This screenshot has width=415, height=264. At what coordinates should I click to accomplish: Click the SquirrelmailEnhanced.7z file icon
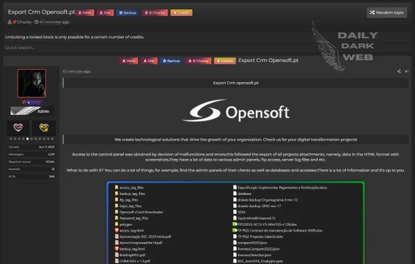pyautogui.click(x=235, y=218)
